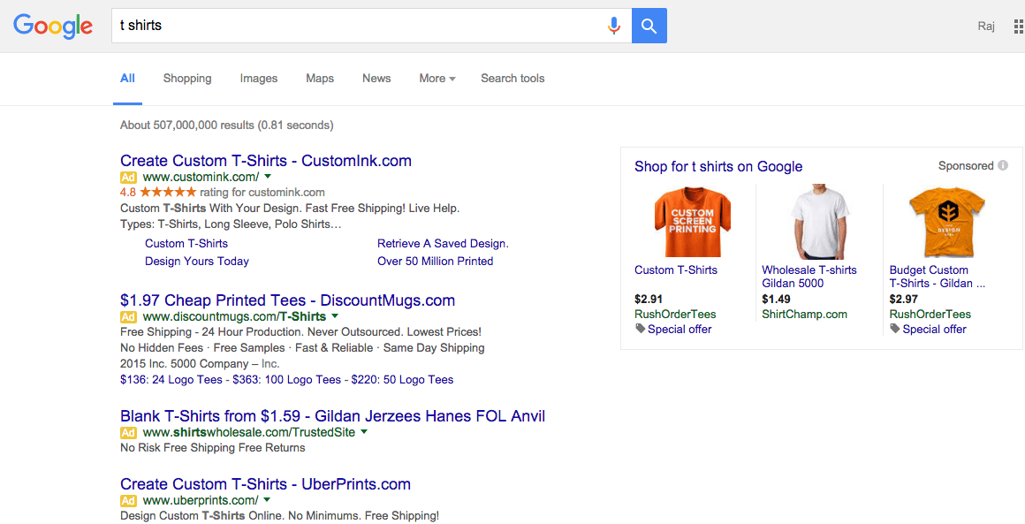Click RushOrderTees seller under $2.91

click(x=675, y=315)
